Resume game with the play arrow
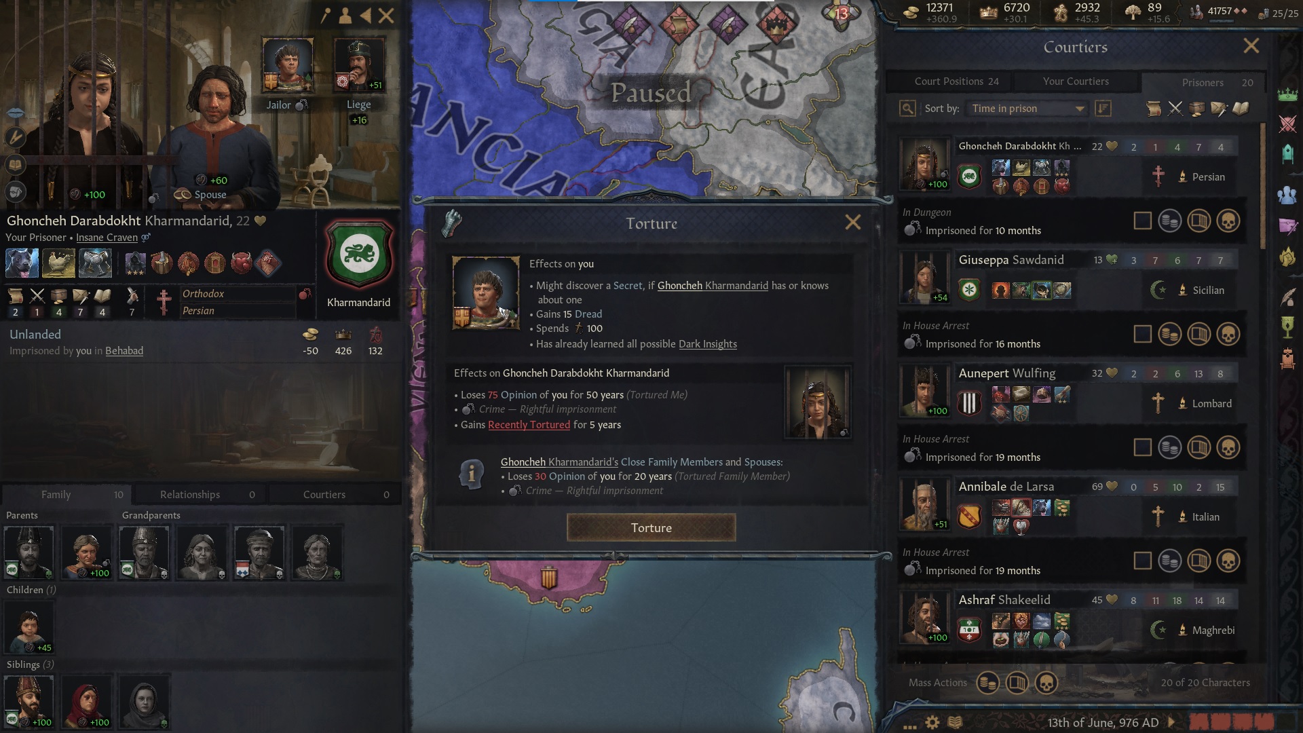 [1172, 722]
